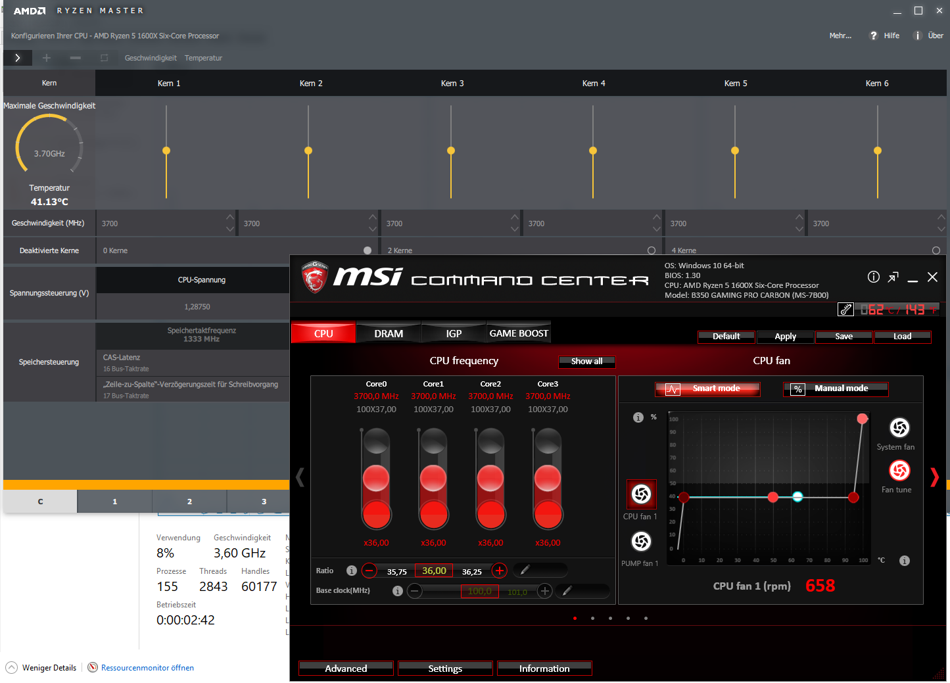The image size is (950, 683).
Task: Click the Fan tune icon
Action: coord(899,471)
